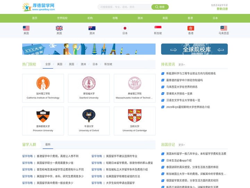Viewport: 250px width, 188px height.
Task: Click number 2 badge beside 最靠谱的留学中介排名
Action: click(x=163, y=80)
